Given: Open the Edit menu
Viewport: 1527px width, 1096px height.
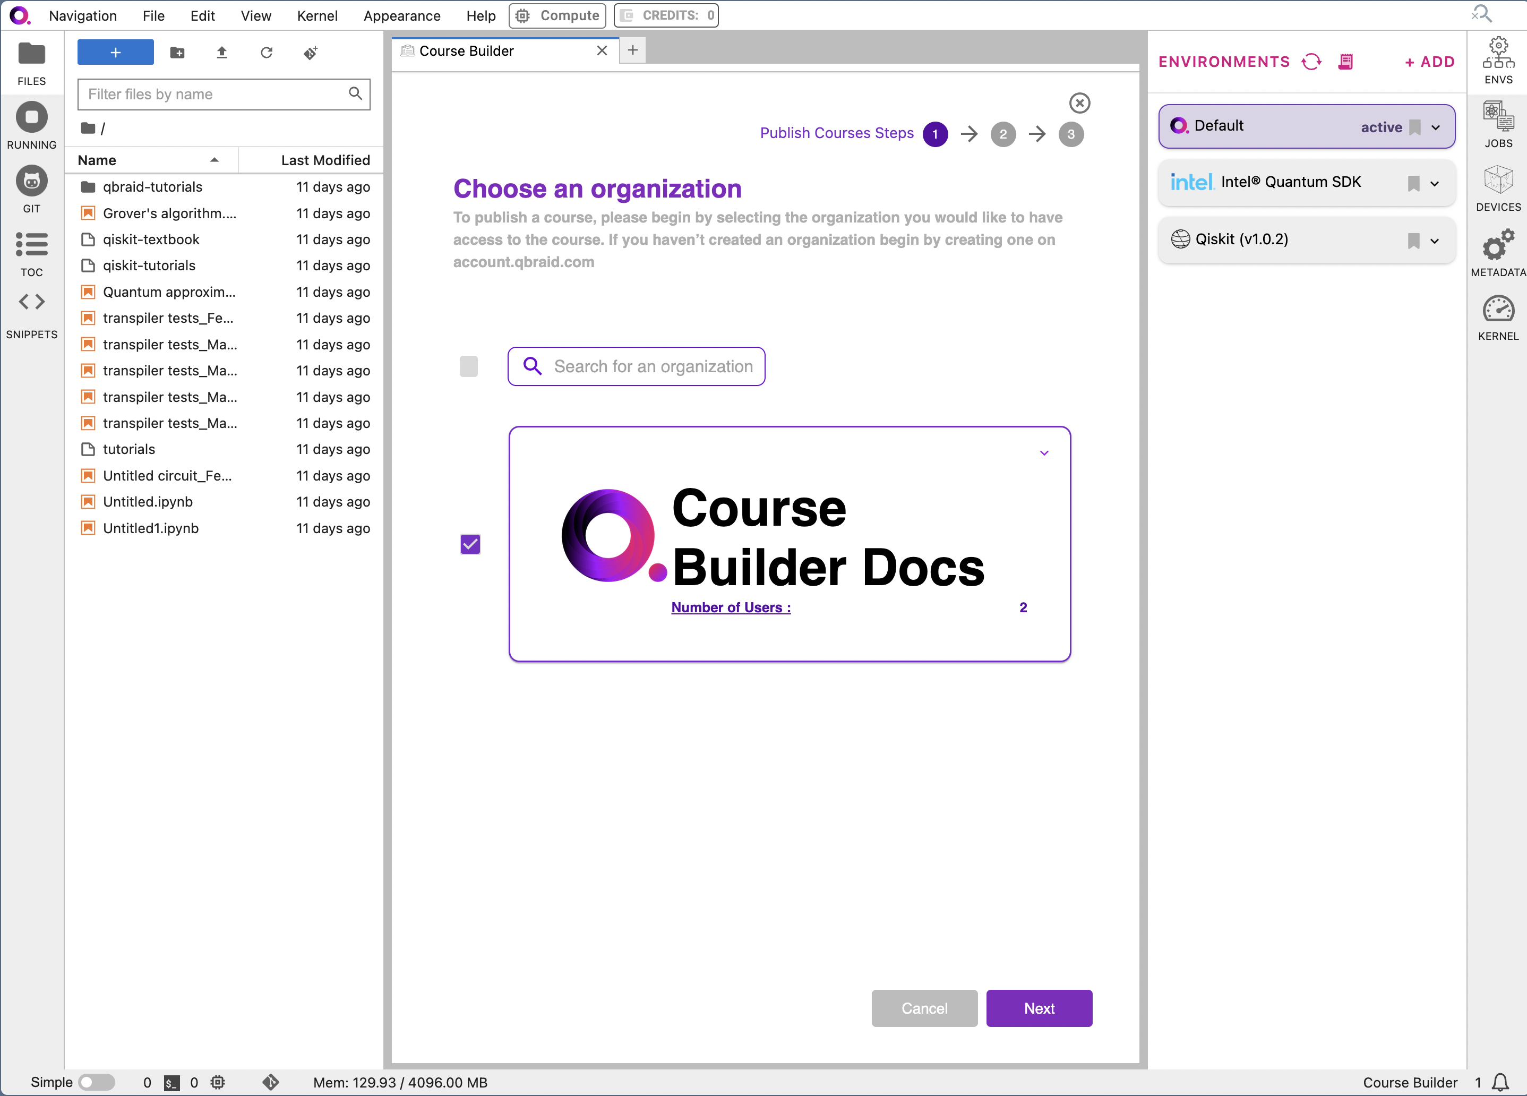Looking at the screenshot, I should point(203,15).
